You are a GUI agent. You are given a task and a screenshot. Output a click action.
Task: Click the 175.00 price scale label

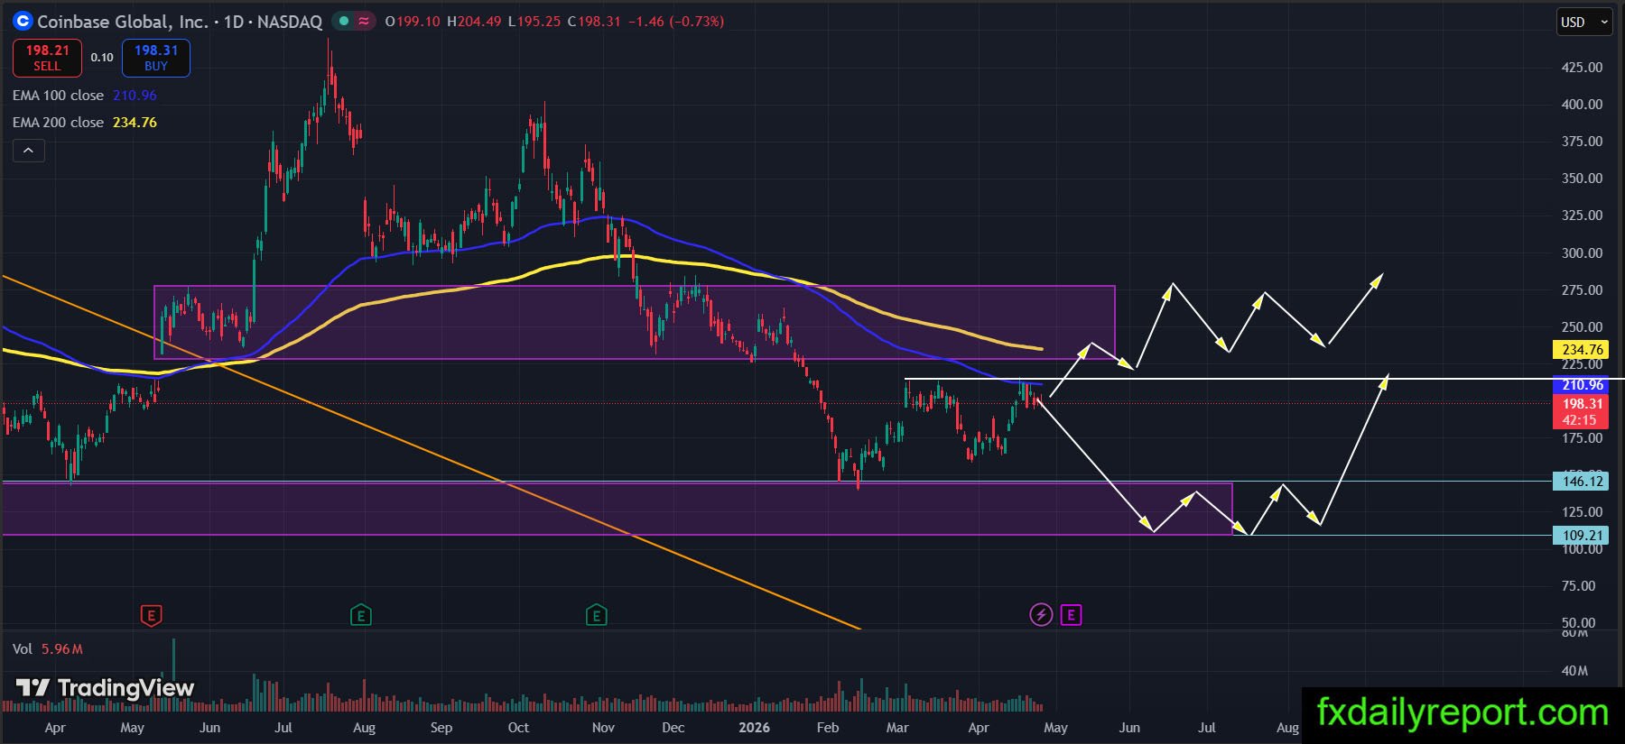pos(1582,438)
